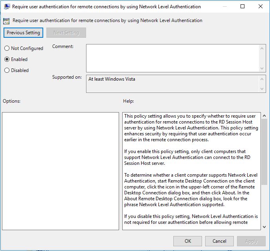Click the Supported on: label
This screenshot has width=270, height=251.
coord(67,77)
